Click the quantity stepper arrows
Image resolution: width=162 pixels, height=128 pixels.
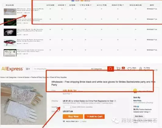click(71, 107)
